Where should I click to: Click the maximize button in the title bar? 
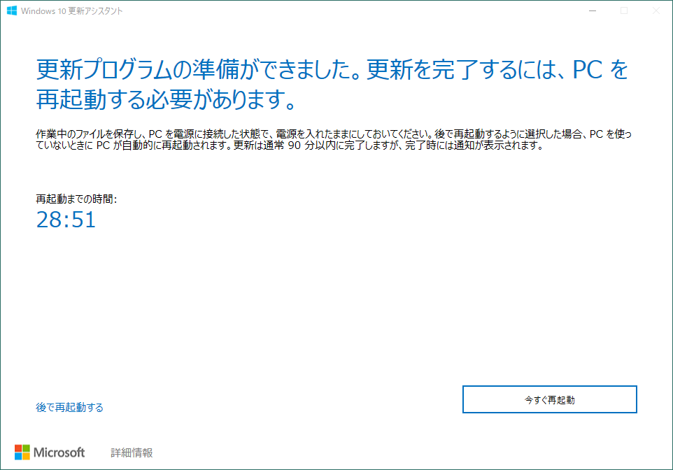(x=623, y=10)
